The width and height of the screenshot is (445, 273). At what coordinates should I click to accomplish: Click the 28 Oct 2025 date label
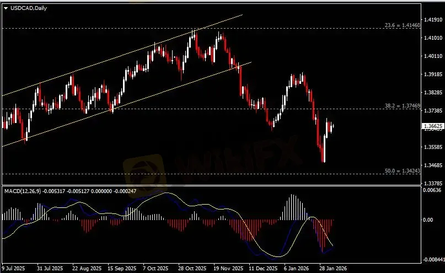pyautogui.click(x=192, y=268)
